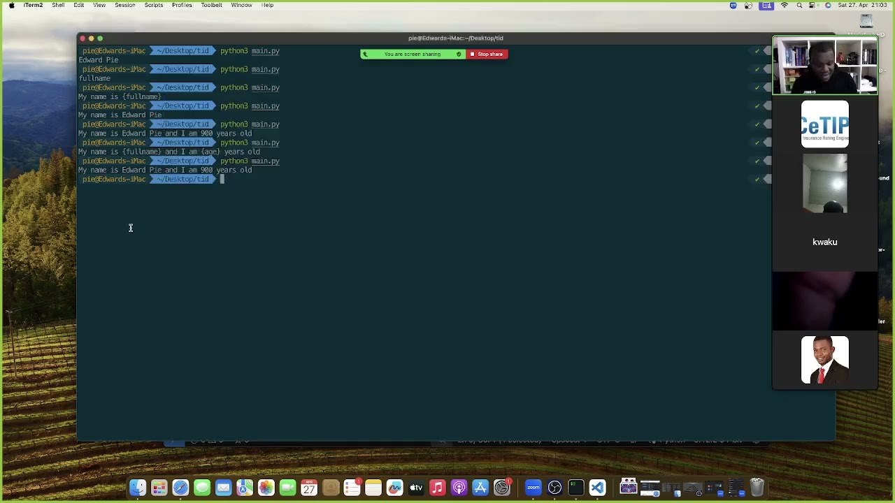This screenshot has width=895, height=503.
Task: Open the Toolbelt menu
Action: coord(212,5)
